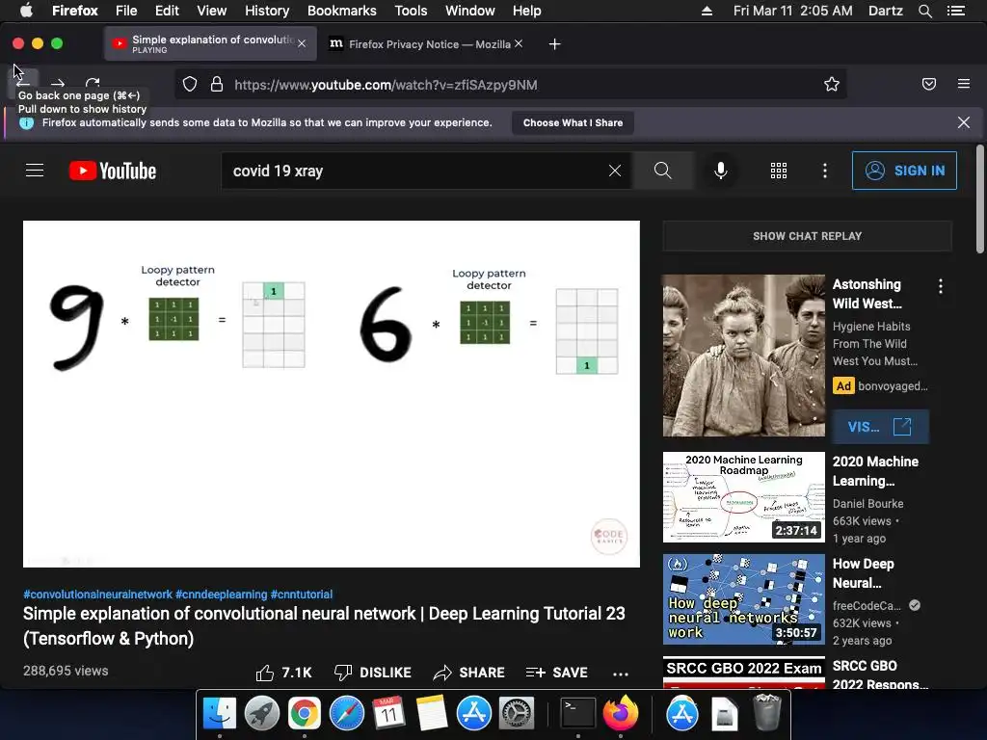Open Finder from the Dock
This screenshot has width=987, height=740.
coord(219,714)
